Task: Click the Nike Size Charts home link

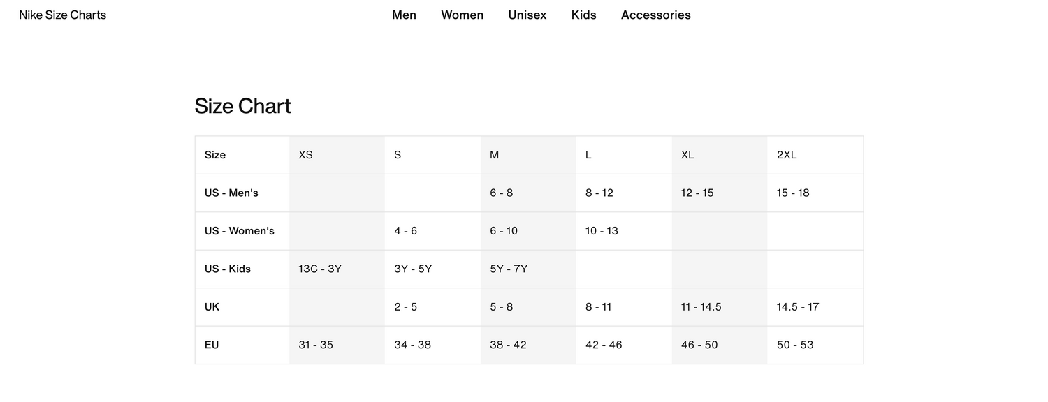Action: click(62, 15)
